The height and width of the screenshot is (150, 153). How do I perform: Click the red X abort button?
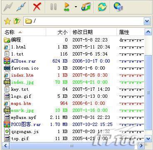click(37, 7)
